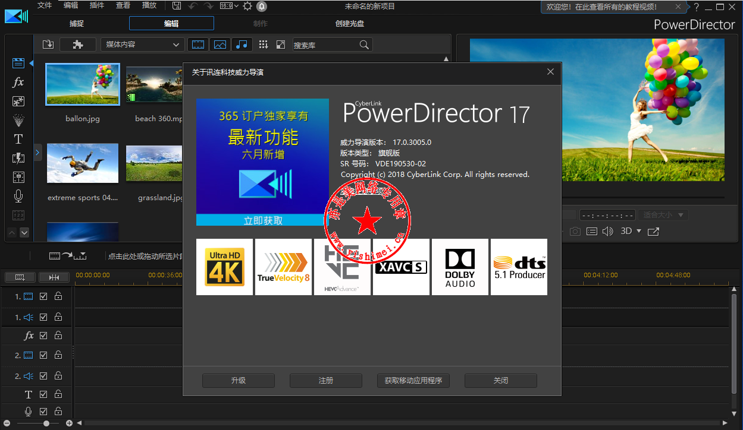This screenshot has height=430, width=743.
Task: Open the PiP Objects Room sidebar icon
Action: tap(18, 101)
